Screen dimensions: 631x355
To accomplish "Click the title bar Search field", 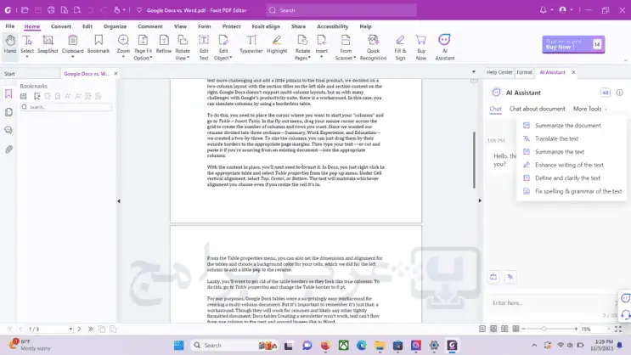I will click(341, 10).
